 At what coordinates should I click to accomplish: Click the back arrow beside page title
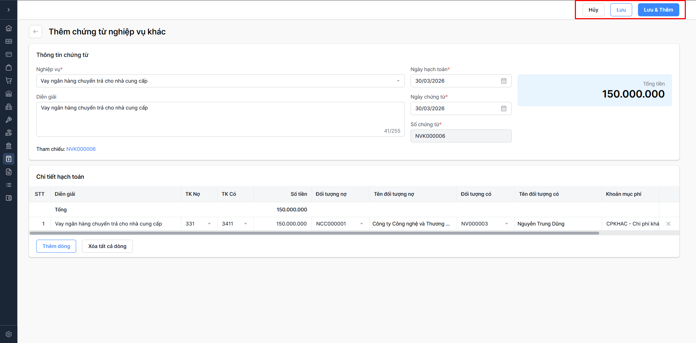[36, 32]
